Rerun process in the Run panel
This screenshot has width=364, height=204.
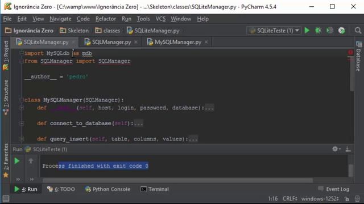tap(16, 161)
